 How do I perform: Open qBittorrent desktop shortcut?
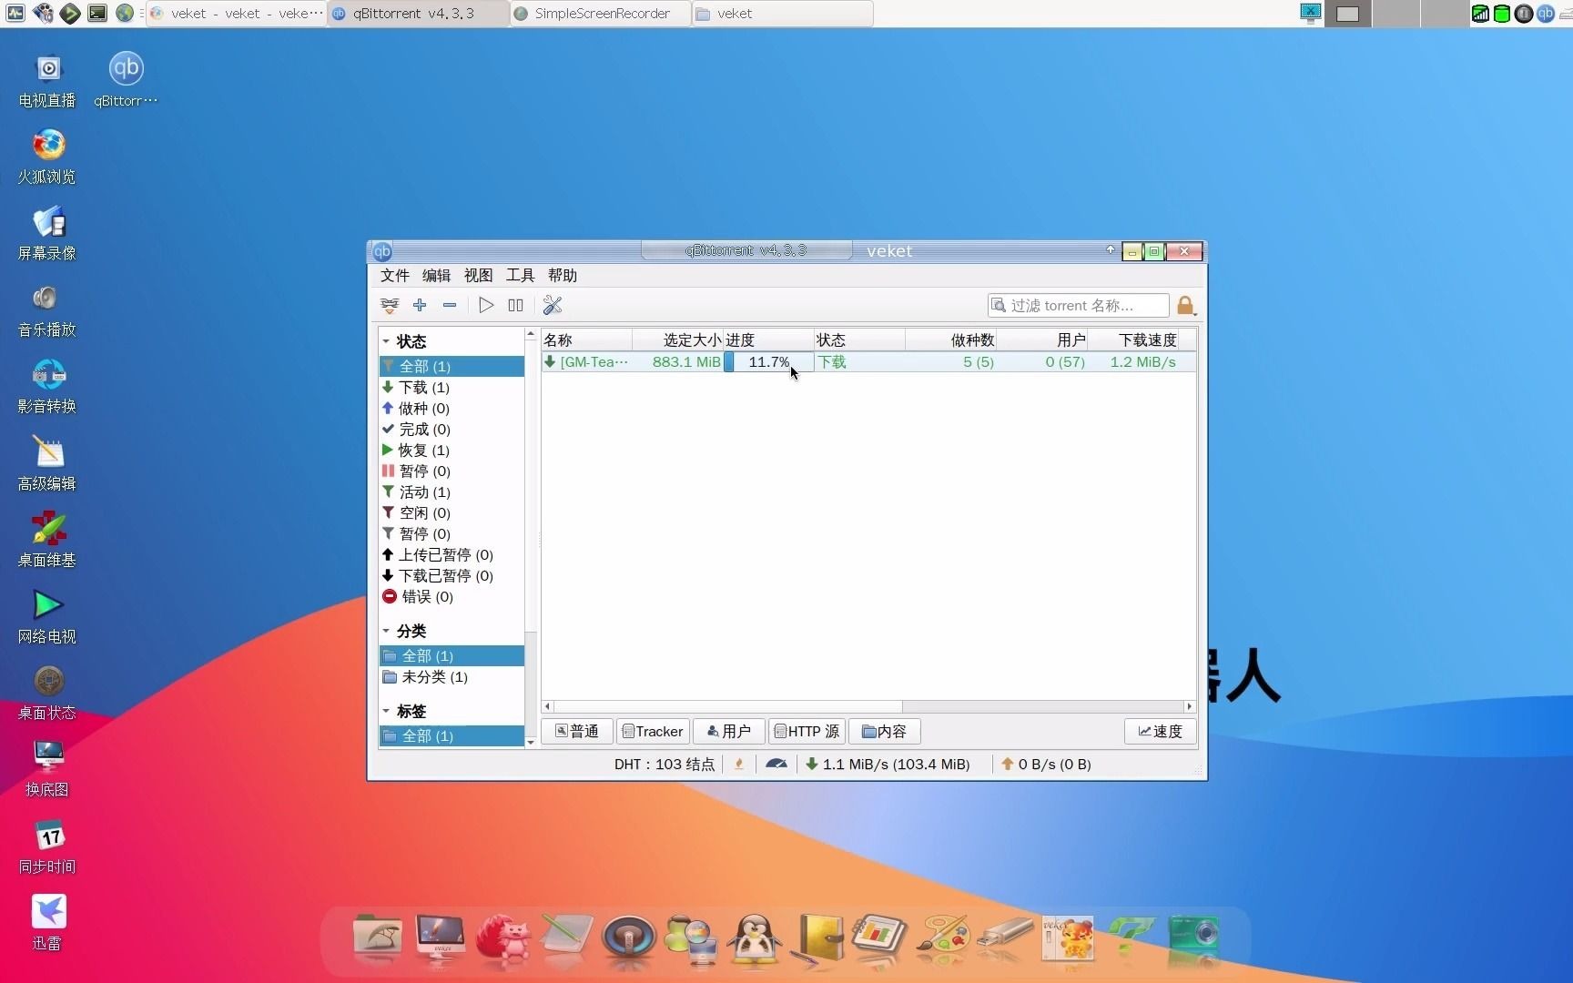tap(126, 79)
